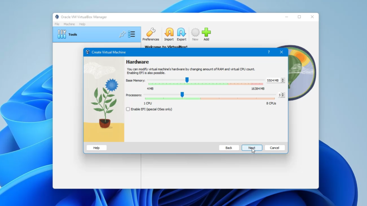This screenshot has height=206, width=367.
Task: Click the Help button in the dialog
Action: (96, 148)
